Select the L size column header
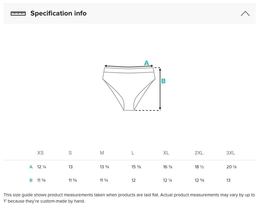 click(133, 153)
